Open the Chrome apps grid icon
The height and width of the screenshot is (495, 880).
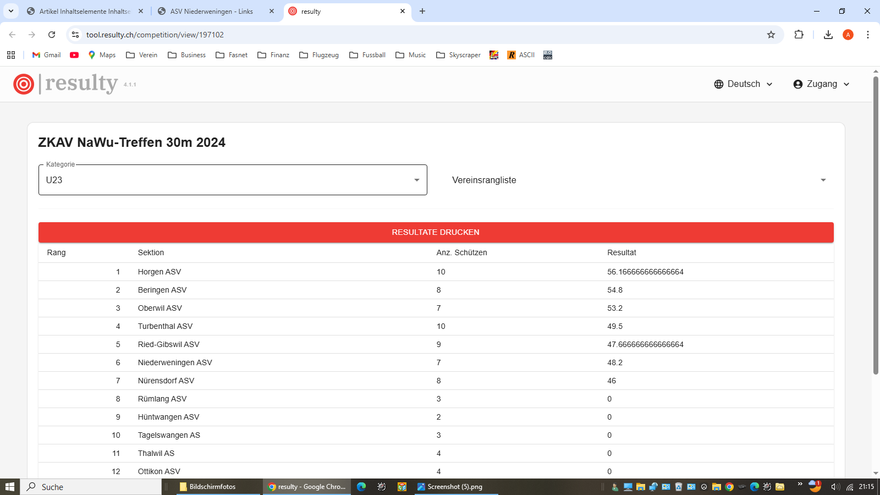[x=11, y=55]
